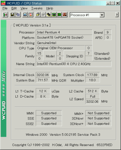Click the Family extended value 0
This screenshot has height=150, width=121.
tap(39, 58)
